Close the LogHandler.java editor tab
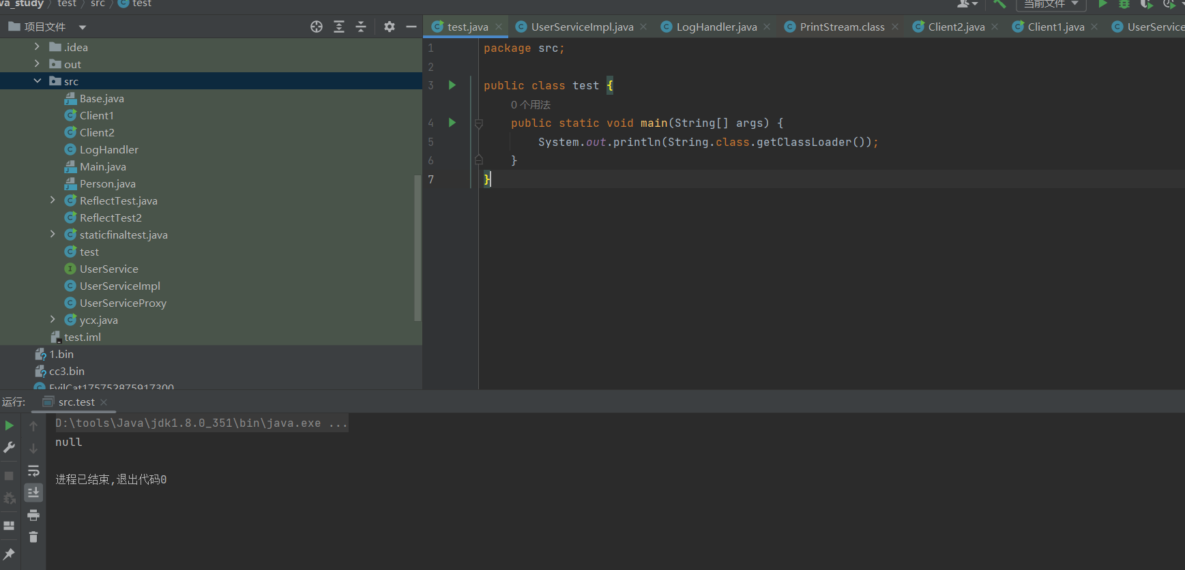1185x570 pixels. 767,27
